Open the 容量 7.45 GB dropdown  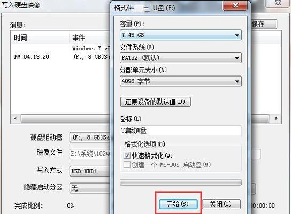click(181, 35)
